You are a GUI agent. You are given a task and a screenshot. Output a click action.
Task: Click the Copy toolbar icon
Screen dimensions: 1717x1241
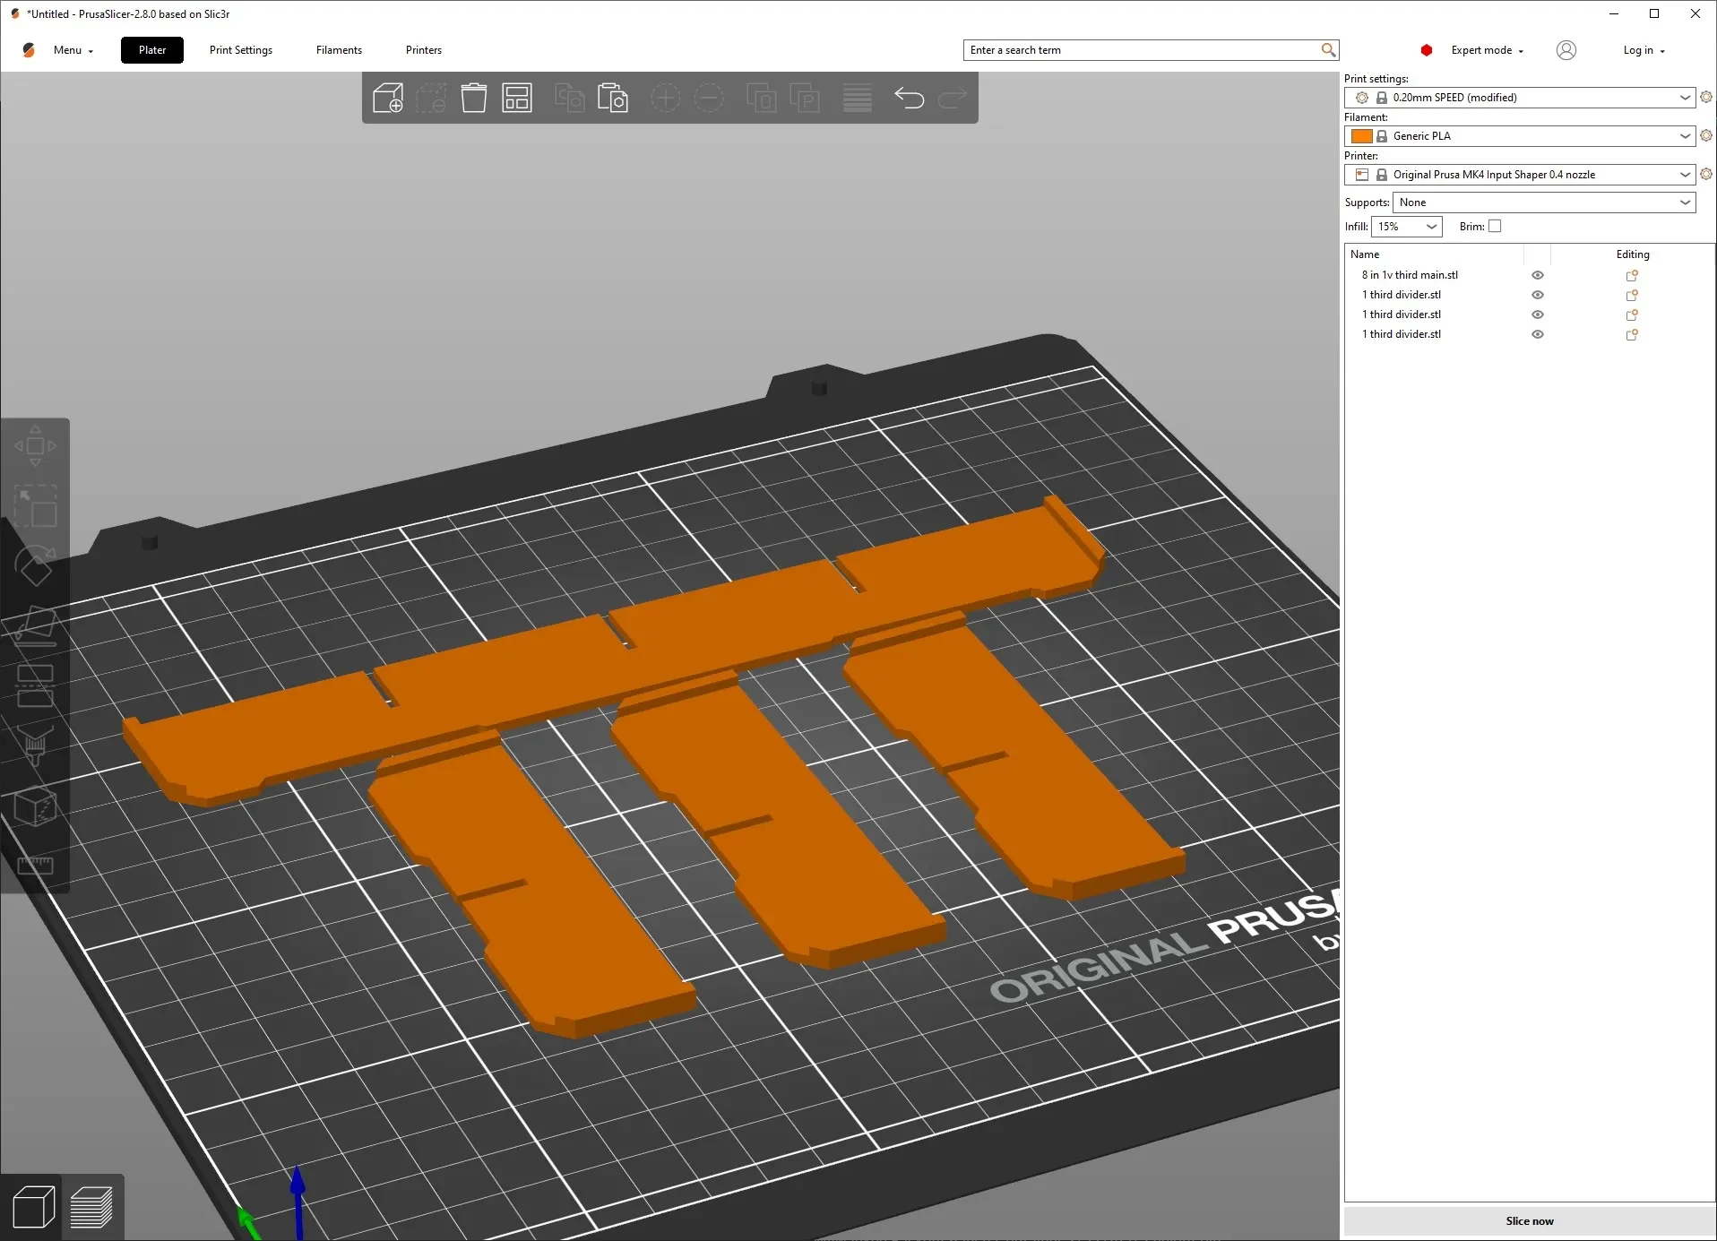coord(570,98)
